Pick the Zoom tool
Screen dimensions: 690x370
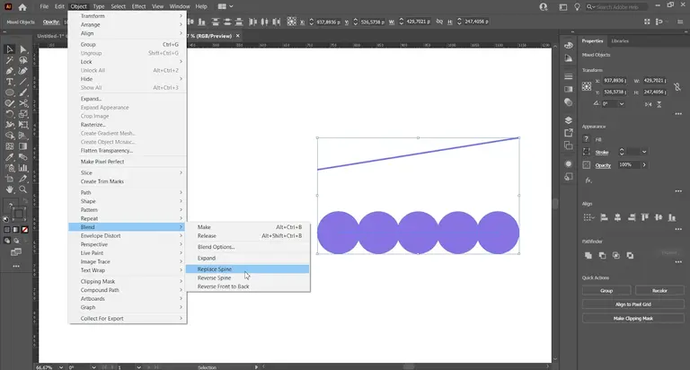[x=22, y=189]
